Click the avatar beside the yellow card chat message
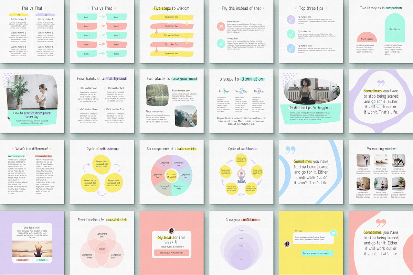The image size is (413, 275). [287, 244]
